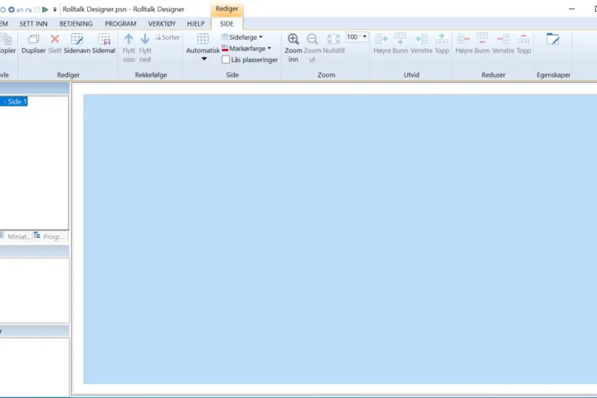Click the Sidemal template icon
The height and width of the screenshot is (398, 597).
104,40
